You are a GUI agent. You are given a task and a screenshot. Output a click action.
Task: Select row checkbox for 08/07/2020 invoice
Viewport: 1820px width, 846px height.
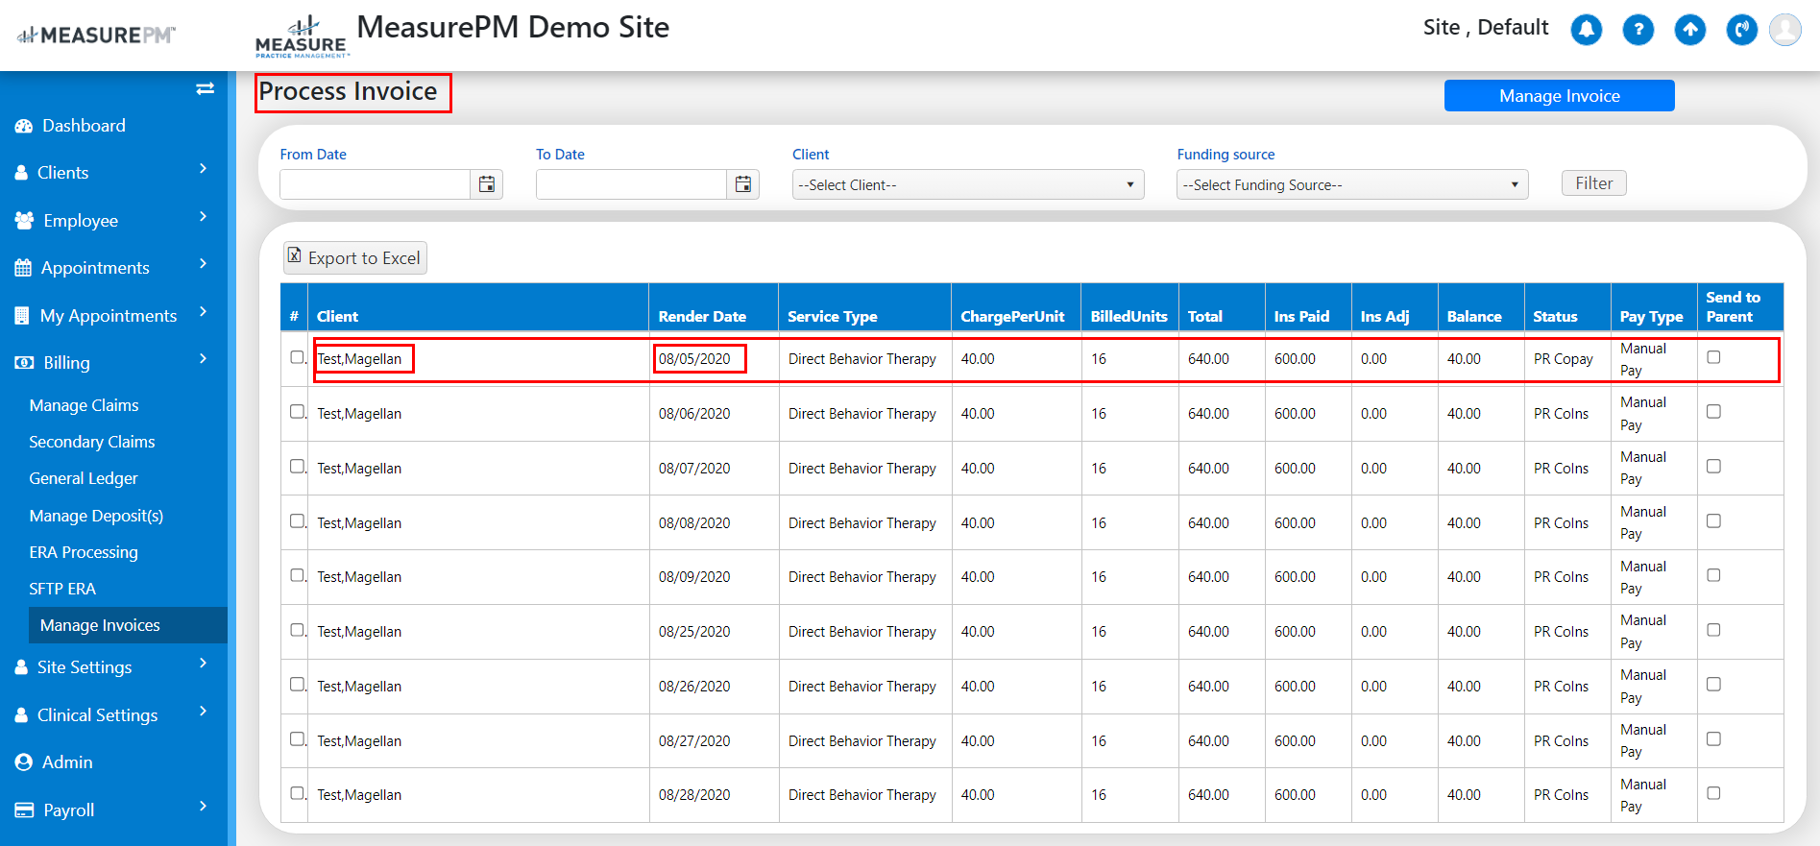(297, 467)
